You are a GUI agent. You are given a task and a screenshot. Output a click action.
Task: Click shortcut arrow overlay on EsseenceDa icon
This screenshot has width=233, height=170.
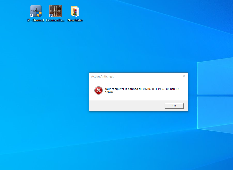tap(51, 16)
